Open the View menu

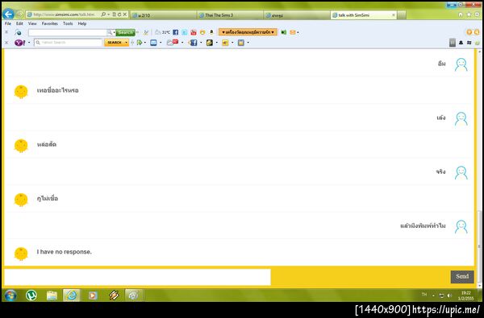32,23
